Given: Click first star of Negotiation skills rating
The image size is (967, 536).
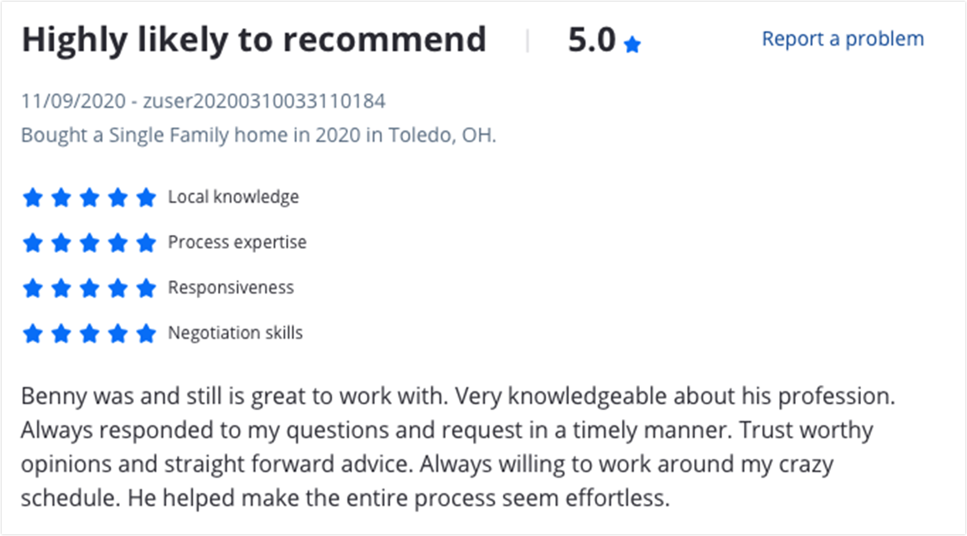Looking at the screenshot, I should click(33, 333).
